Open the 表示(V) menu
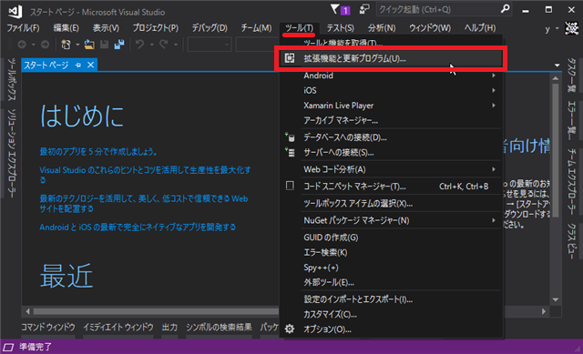 106,28
